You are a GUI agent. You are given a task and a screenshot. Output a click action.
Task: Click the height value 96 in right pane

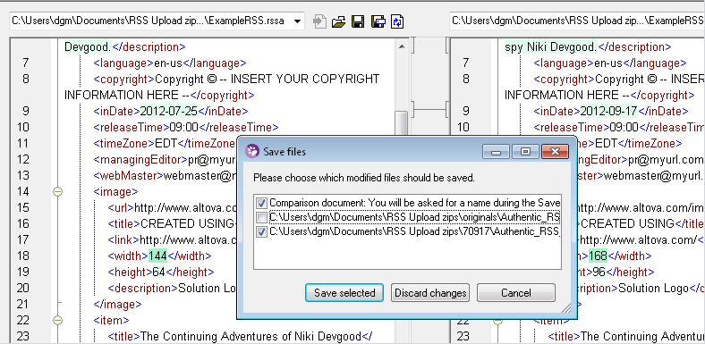tap(599, 273)
